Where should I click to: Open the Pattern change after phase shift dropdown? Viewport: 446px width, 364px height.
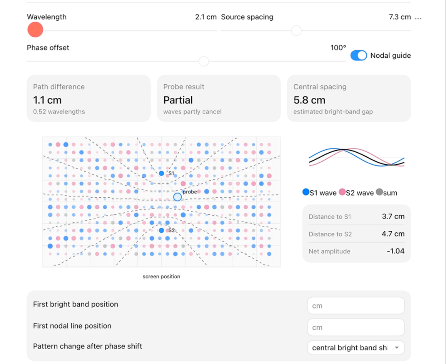point(356,348)
